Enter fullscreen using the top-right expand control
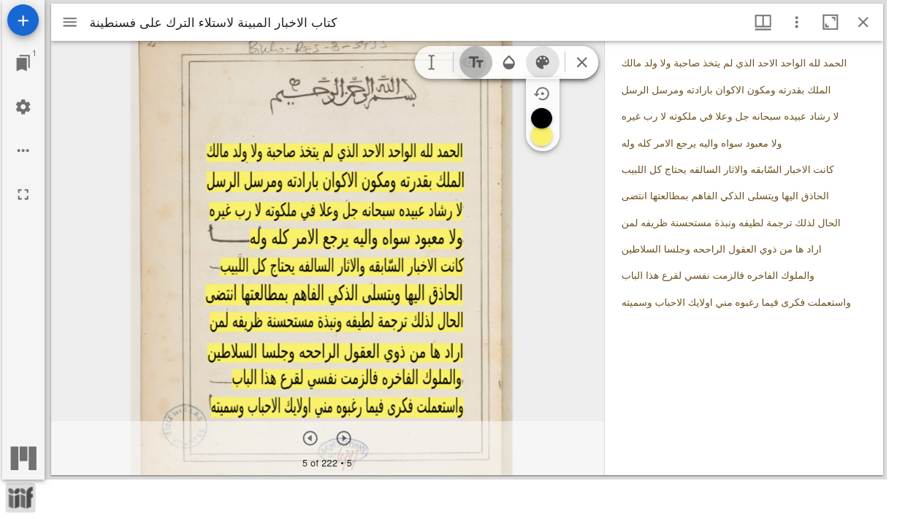 [x=830, y=23]
